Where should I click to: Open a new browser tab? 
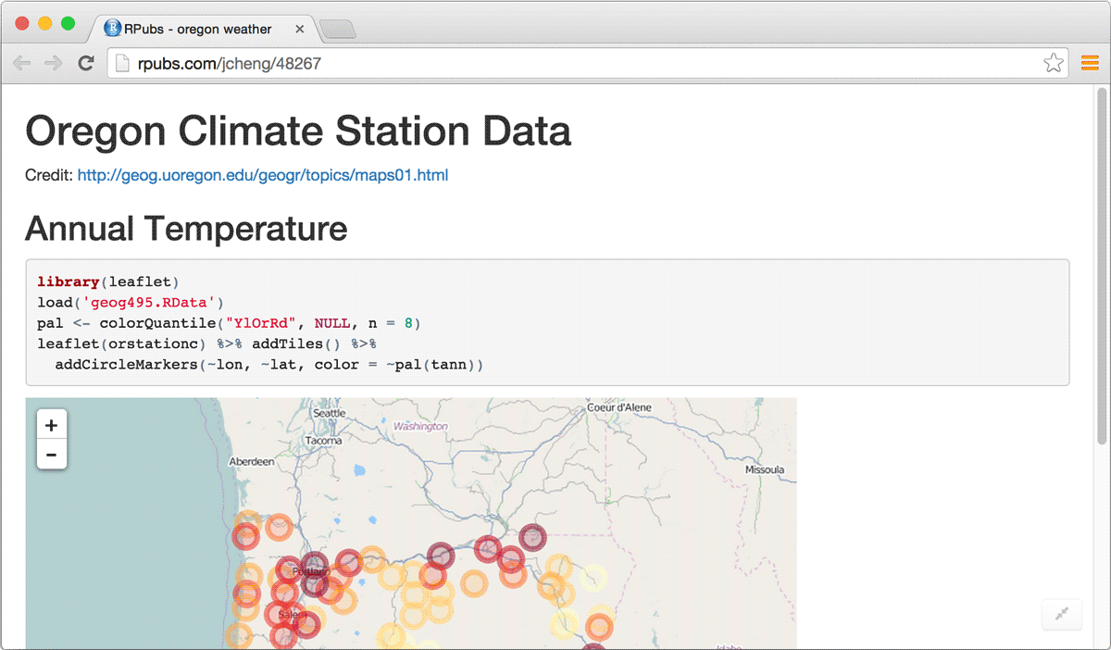tap(337, 30)
